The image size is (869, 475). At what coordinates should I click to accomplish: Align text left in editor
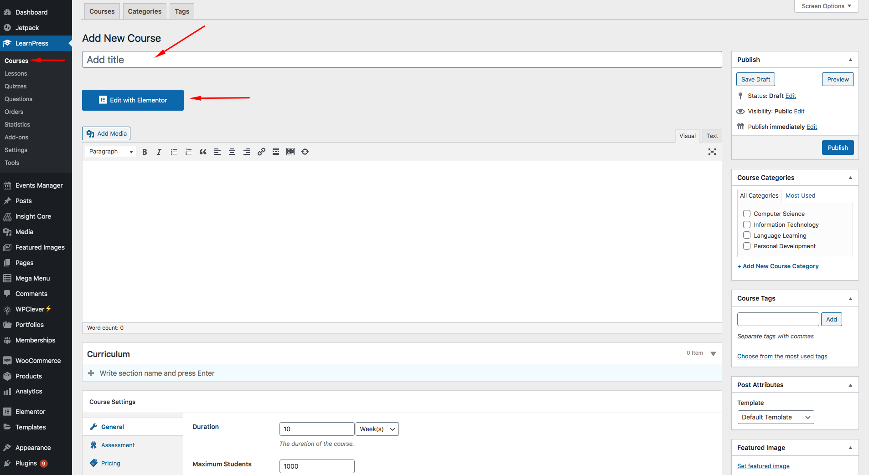pyautogui.click(x=217, y=152)
